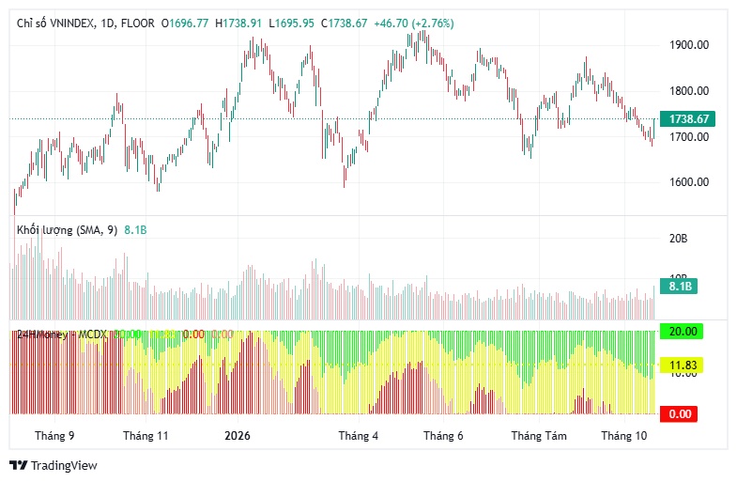Click the 8.1B value beside the Khối lượng title
737x482 pixels.
point(135,230)
